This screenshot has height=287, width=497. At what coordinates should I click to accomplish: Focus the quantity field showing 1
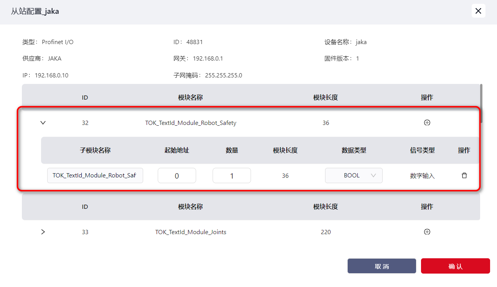(x=231, y=175)
